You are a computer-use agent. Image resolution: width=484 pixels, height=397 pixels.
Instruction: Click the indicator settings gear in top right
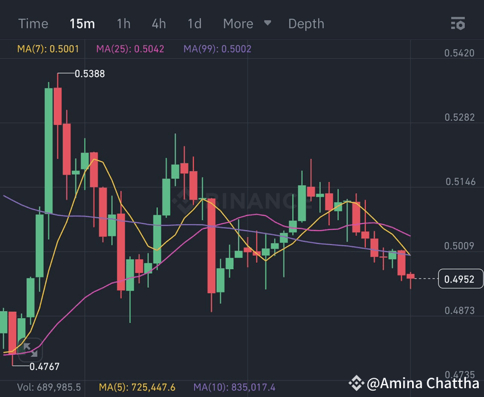click(461, 24)
